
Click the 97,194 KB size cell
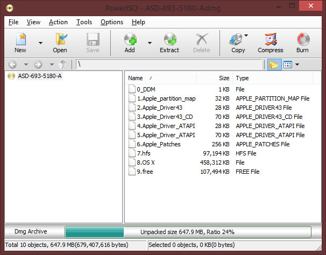[x=216, y=153]
